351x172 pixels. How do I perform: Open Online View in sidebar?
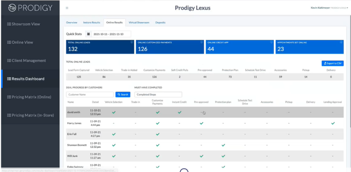30,42
